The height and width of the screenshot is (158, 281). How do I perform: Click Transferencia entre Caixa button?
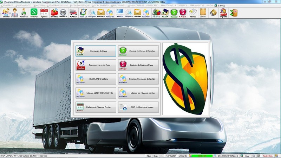[x=96, y=65]
